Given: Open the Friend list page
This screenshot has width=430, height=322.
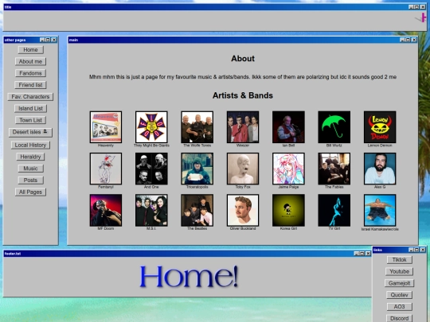Looking at the screenshot, I should pos(30,85).
